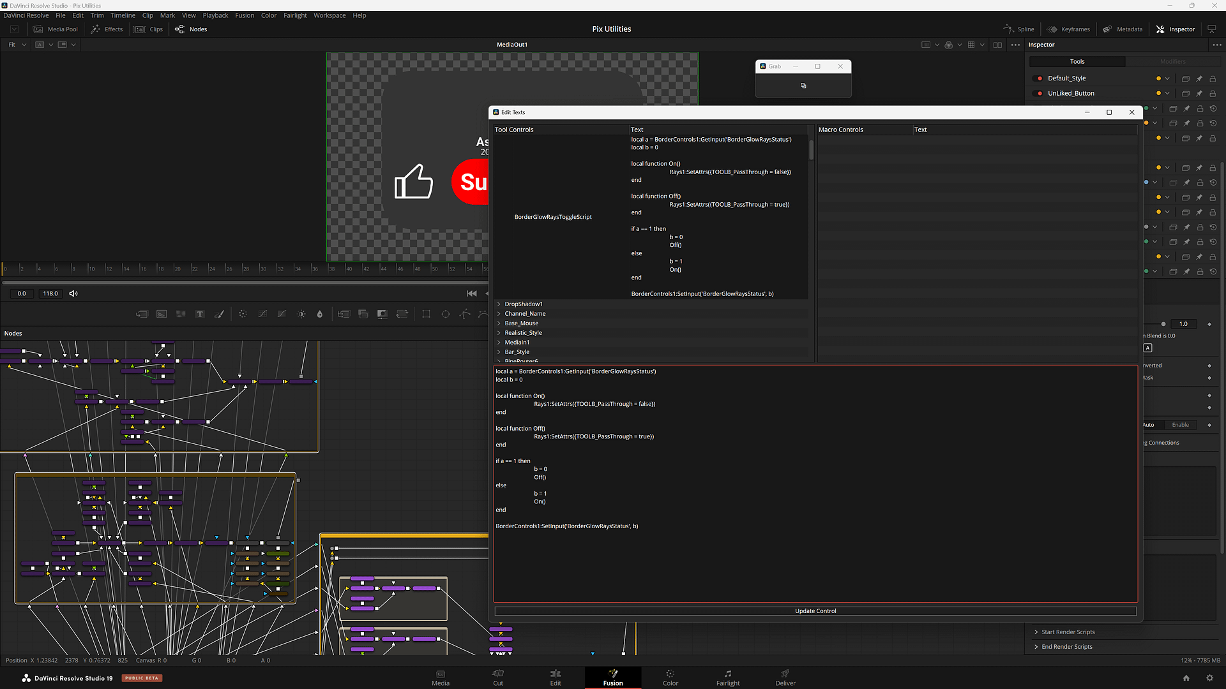Click the Brightness Contrast tool icon

pos(301,314)
